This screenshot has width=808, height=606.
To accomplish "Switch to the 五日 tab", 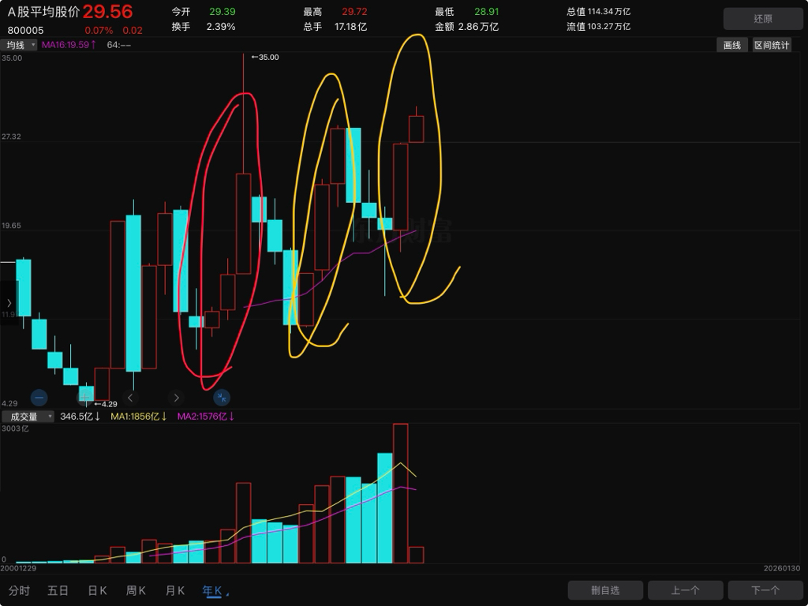I will (58, 590).
